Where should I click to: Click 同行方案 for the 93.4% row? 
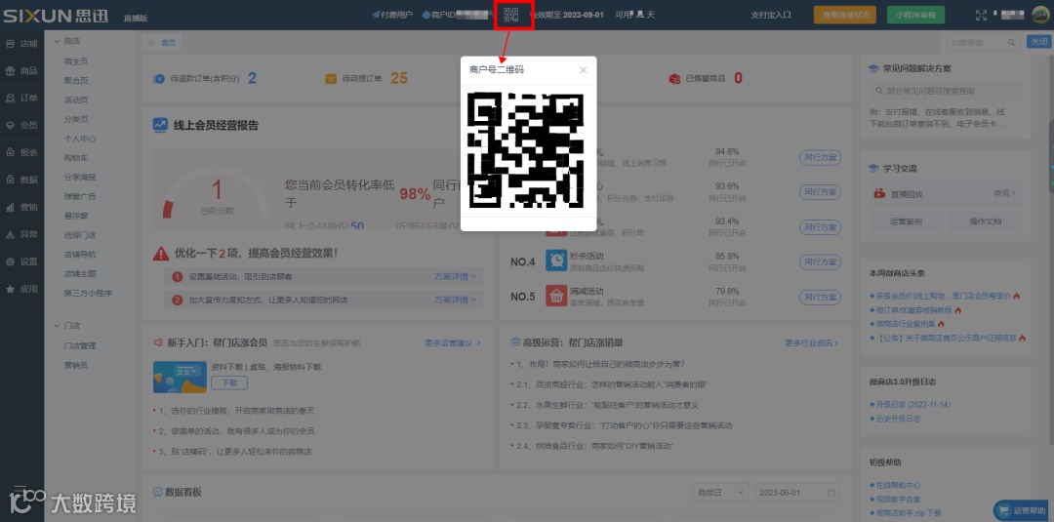[x=820, y=227]
